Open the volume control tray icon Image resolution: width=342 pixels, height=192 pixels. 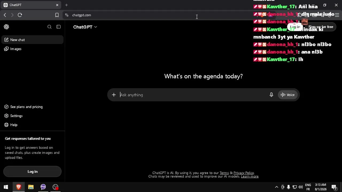pos(301,187)
